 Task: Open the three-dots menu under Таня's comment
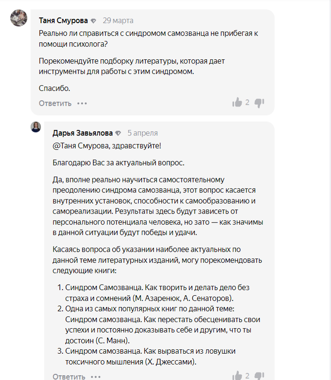tap(82, 103)
